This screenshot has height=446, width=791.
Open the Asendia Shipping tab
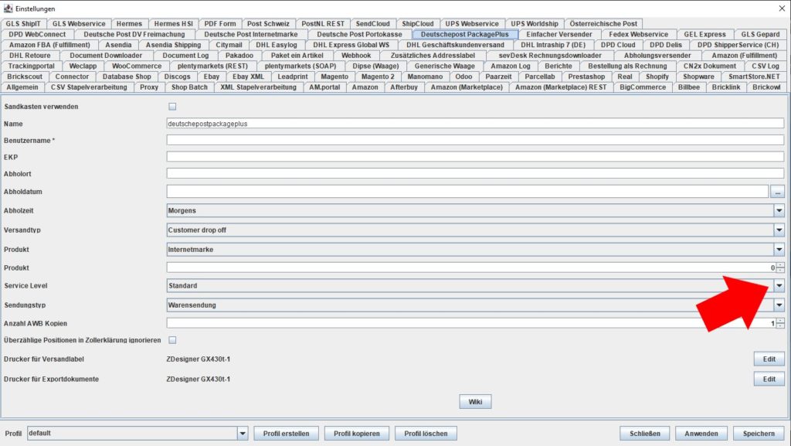[x=173, y=45]
